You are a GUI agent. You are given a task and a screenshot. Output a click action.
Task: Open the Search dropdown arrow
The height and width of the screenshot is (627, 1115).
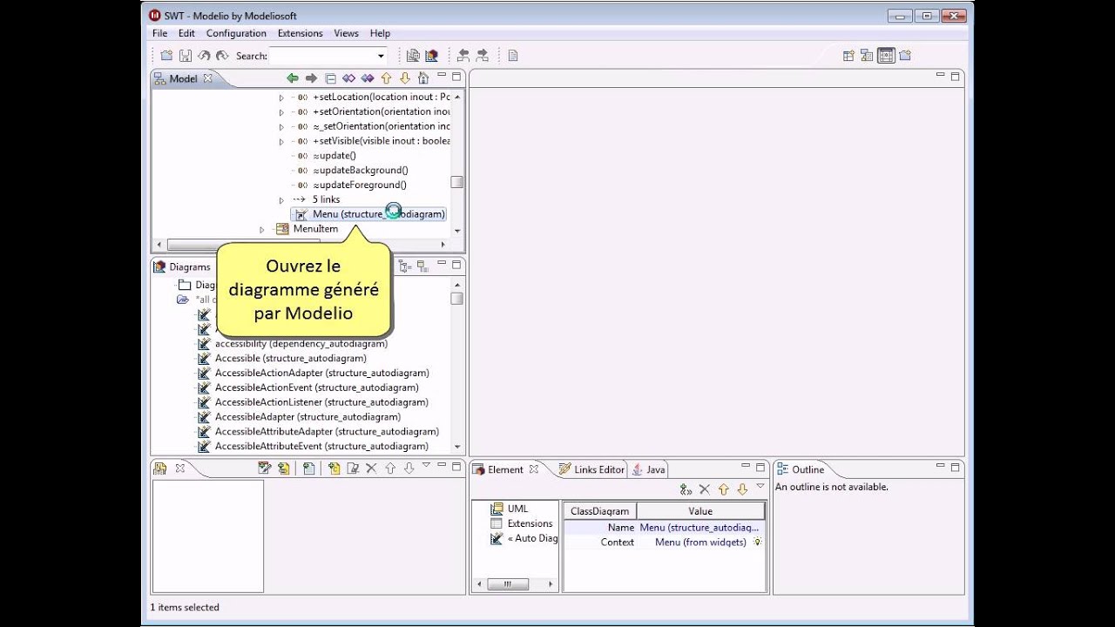tap(381, 56)
